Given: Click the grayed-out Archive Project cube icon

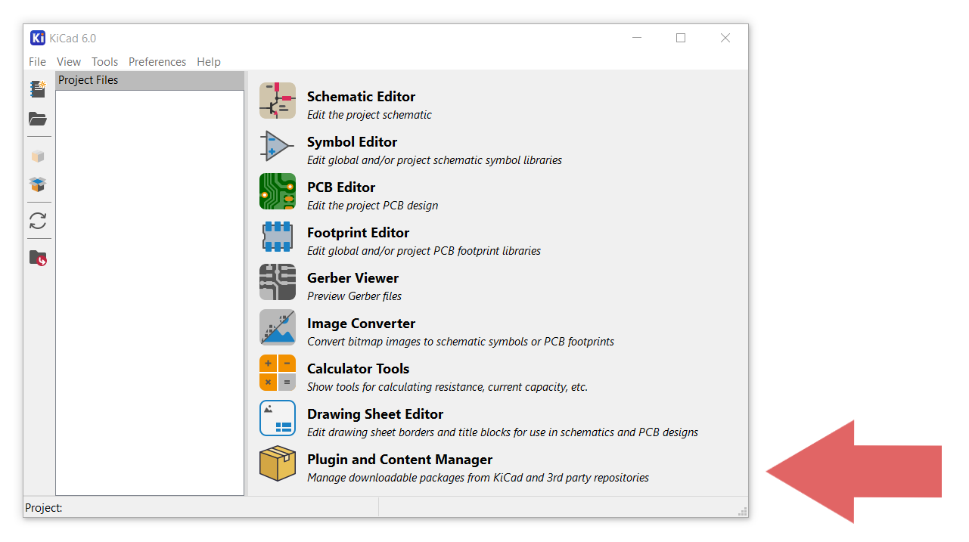Looking at the screenshot, I should click(x=38, y=156).
